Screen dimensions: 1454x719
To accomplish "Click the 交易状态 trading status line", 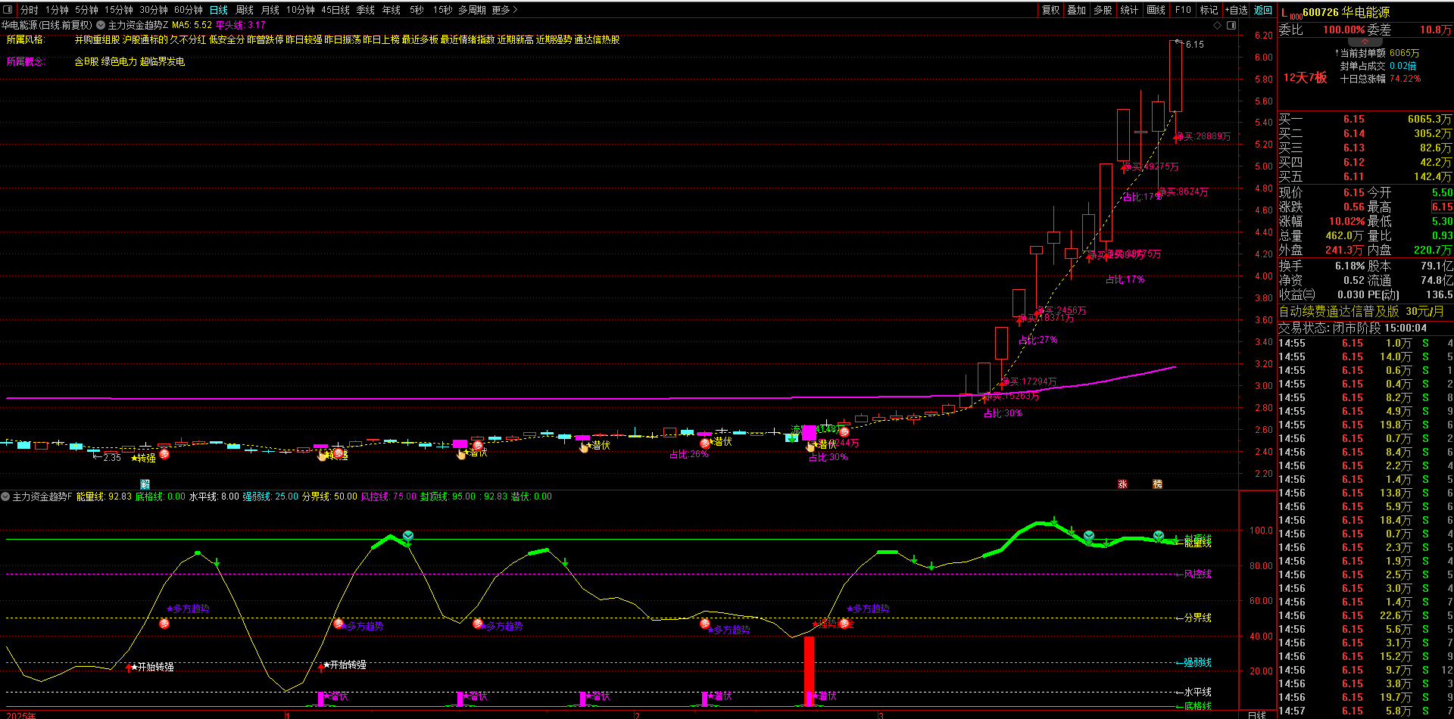I will pyautogui.click(x=1353, y=328).
